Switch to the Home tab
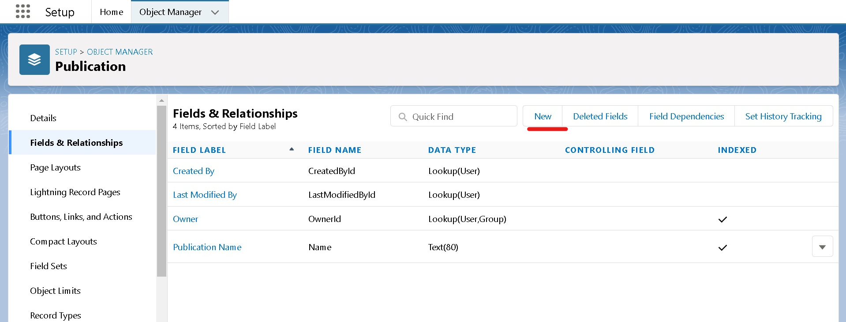The height and width of the screenshot is (322, 846). pyautogui.click(x=112, y=12)
